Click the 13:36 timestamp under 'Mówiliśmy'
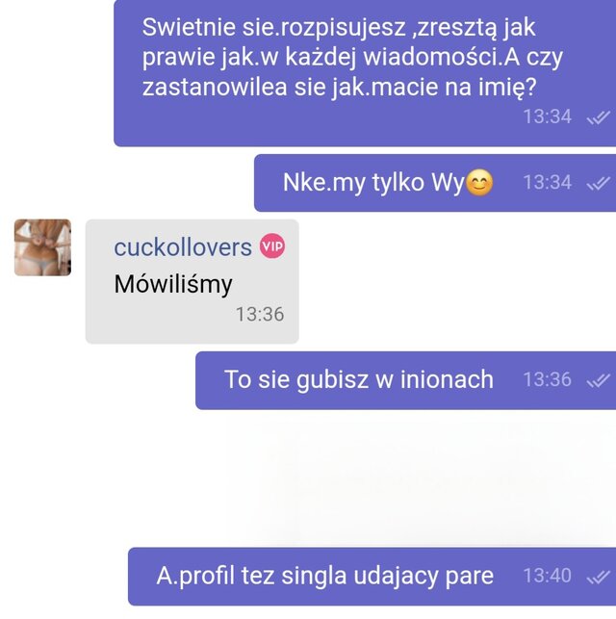Screen dimensions: 616x619 [x=260, y=315]
